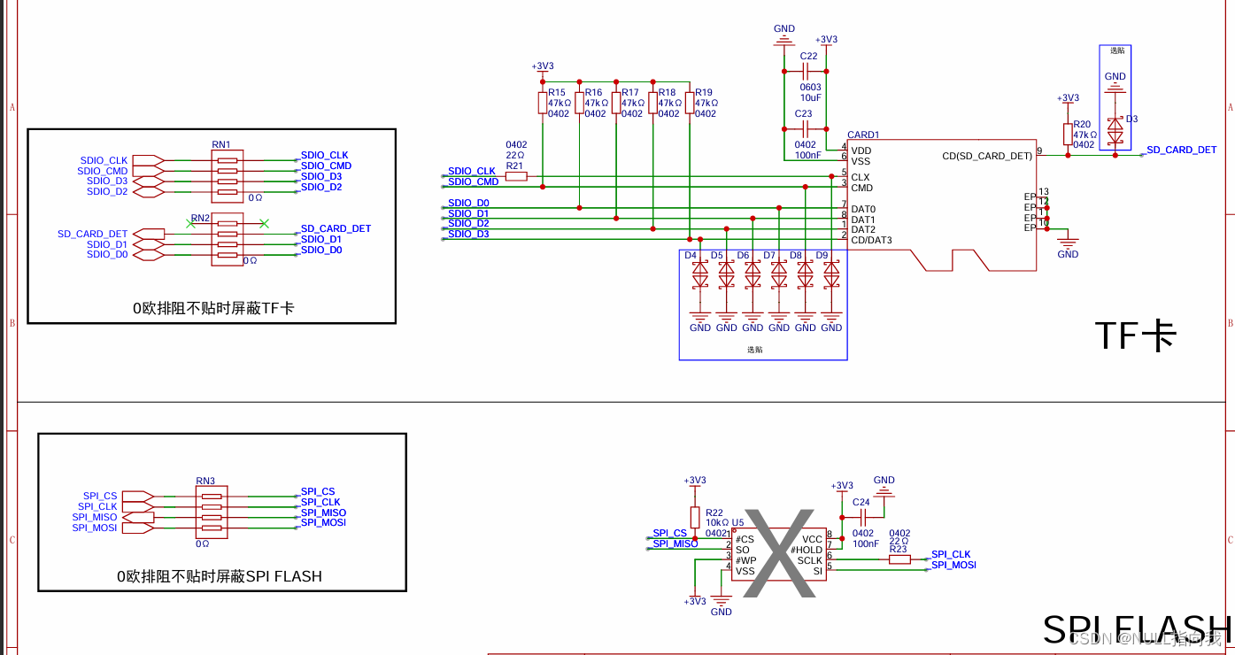The width and height of the screenshot is (1235, 655).
Task: Click SPI_CLK net label right of R23
Action: pyautogui.click(x=951, y=554)
